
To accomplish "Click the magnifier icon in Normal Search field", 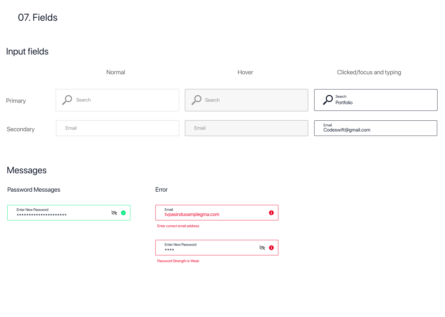I will [x=67, y=100].
